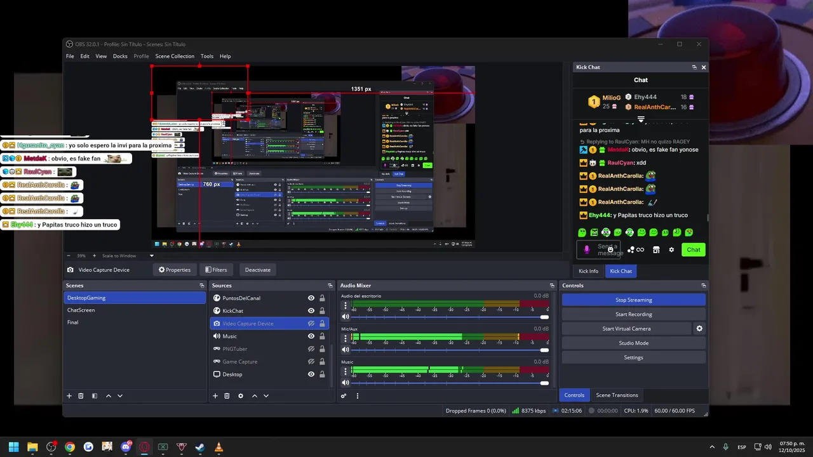The image size is (813, 457).
Task: Open source properties via the Sources panel gear
Action: pos(241,396)
